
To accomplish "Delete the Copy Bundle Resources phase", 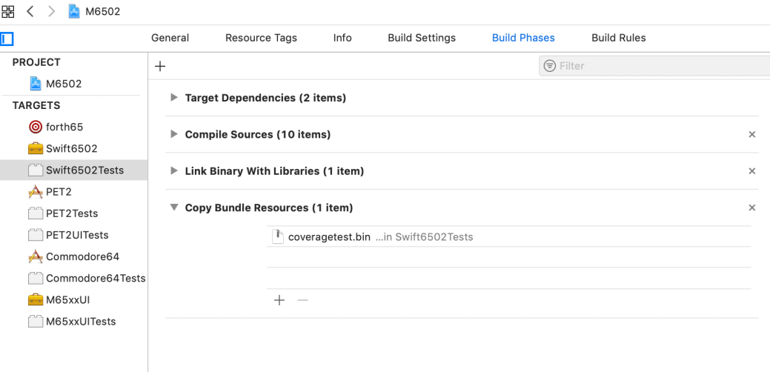I will (752, 208).
